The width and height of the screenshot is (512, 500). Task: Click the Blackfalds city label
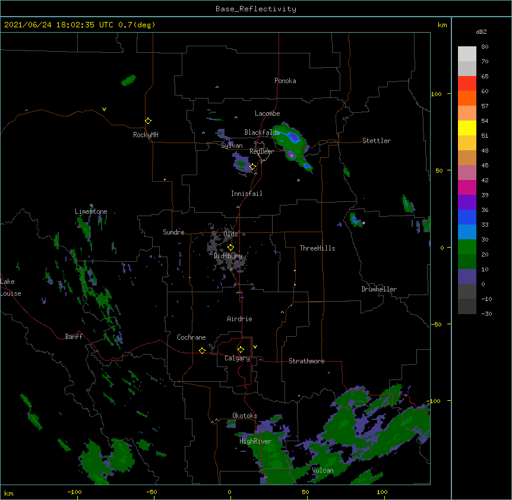click(x=262, y=132)
